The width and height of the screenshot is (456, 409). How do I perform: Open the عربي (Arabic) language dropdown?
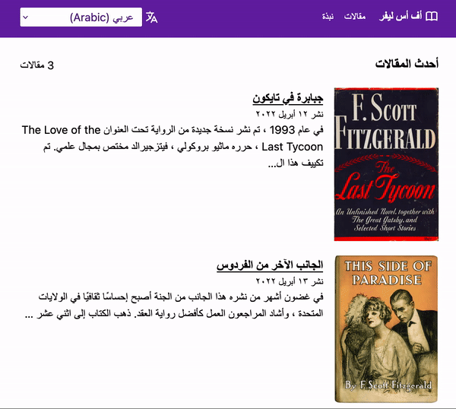pos(81,17)
